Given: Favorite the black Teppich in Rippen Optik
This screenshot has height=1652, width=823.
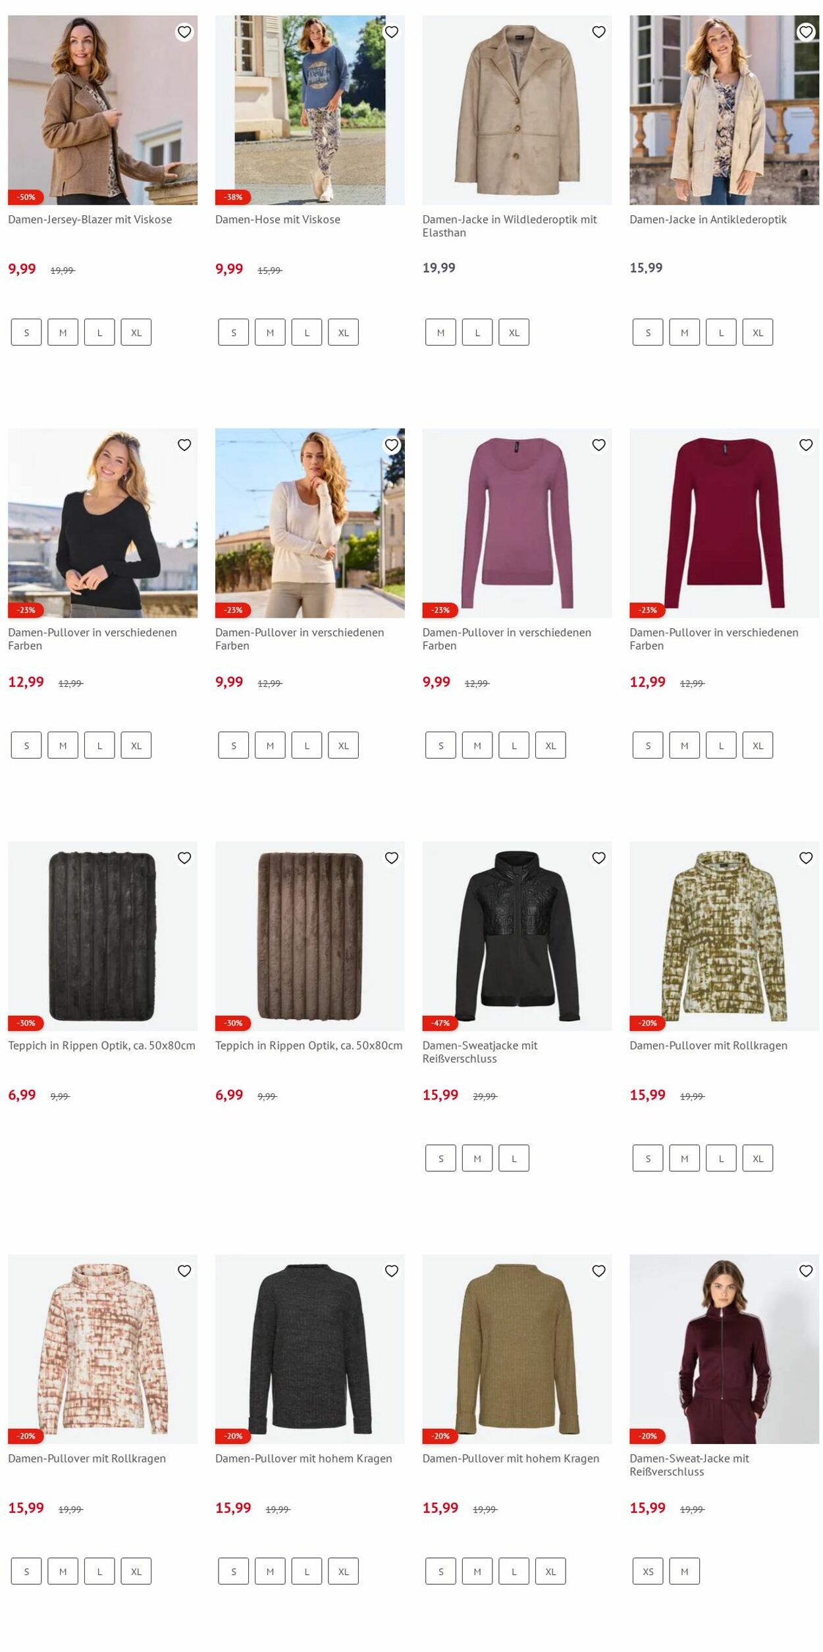Looking at the screenshot, I should (184, 858).
